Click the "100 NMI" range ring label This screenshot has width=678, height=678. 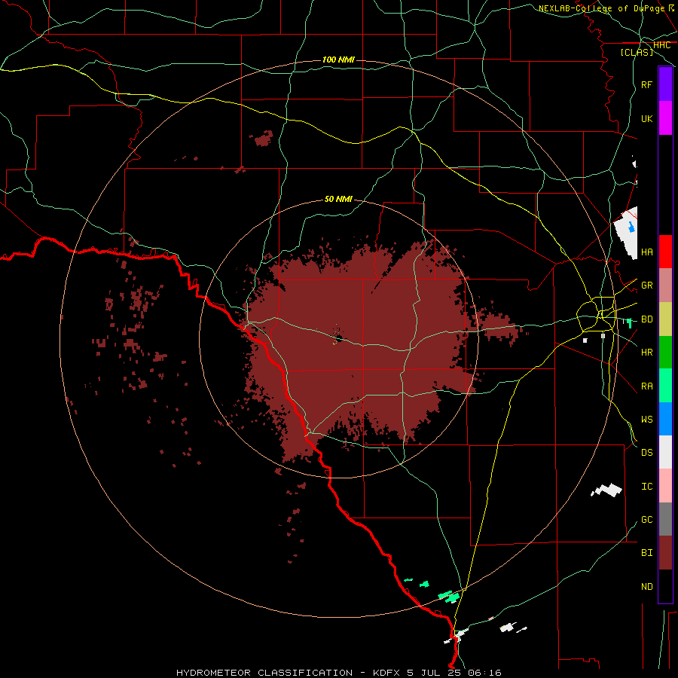(338, 60)
